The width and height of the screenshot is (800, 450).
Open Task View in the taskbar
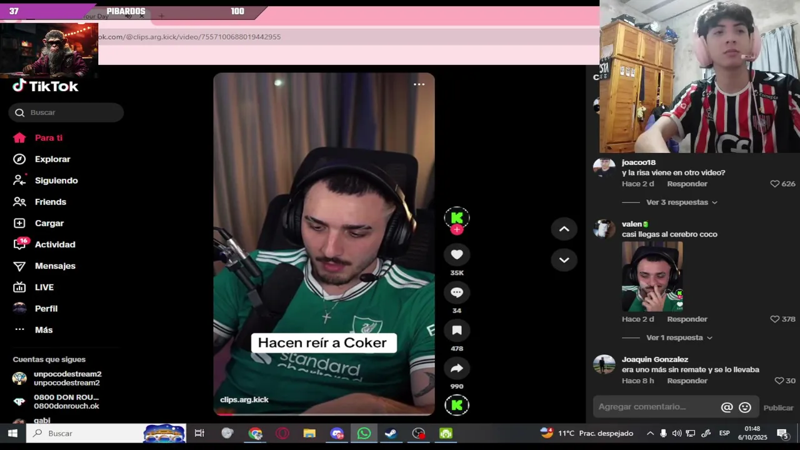click(199, 433)
